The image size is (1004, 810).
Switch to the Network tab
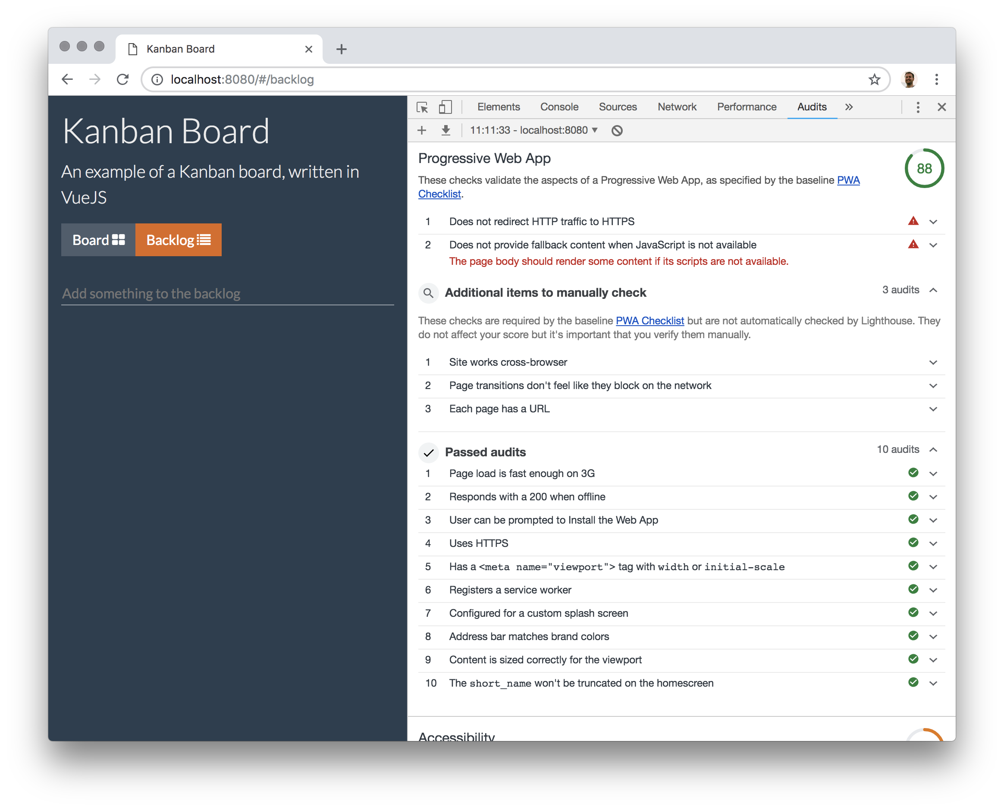pos(677,107)
